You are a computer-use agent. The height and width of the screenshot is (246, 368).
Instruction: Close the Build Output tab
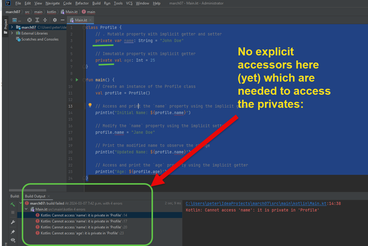click(x=49, y=196)
